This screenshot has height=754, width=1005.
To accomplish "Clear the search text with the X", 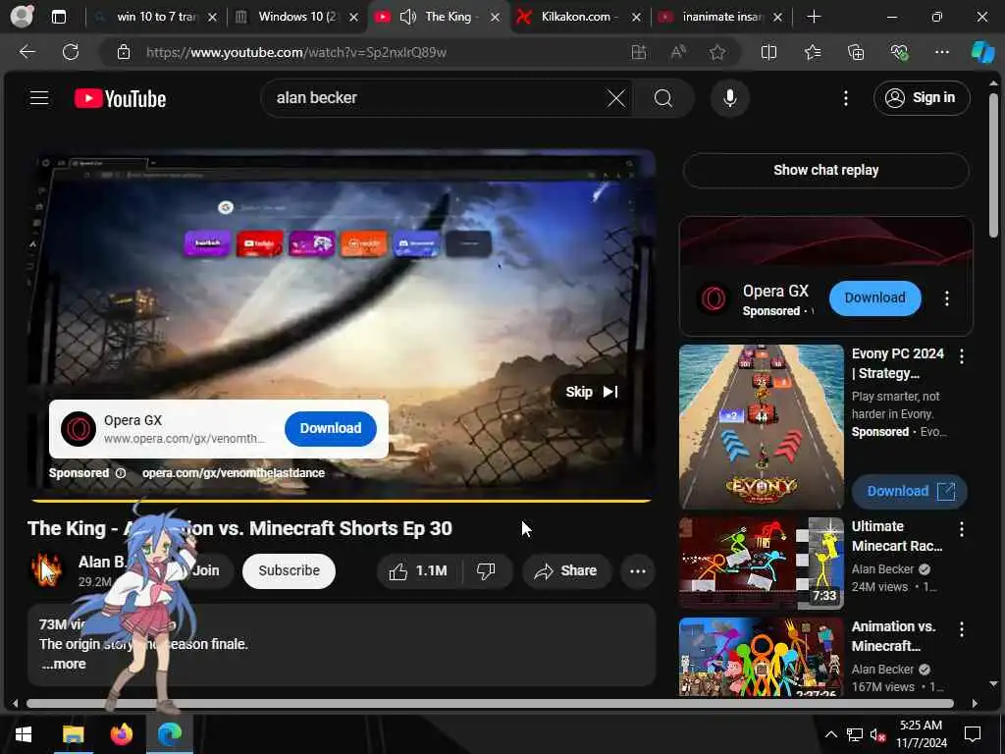I will point(616,99).
